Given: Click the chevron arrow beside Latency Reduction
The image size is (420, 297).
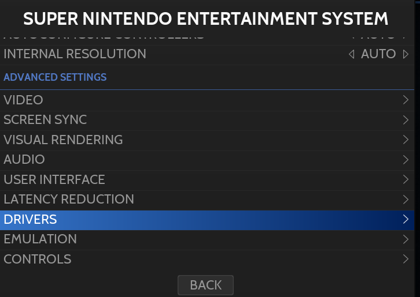Looking at the screenshot, I should click(x=406, y=199).
